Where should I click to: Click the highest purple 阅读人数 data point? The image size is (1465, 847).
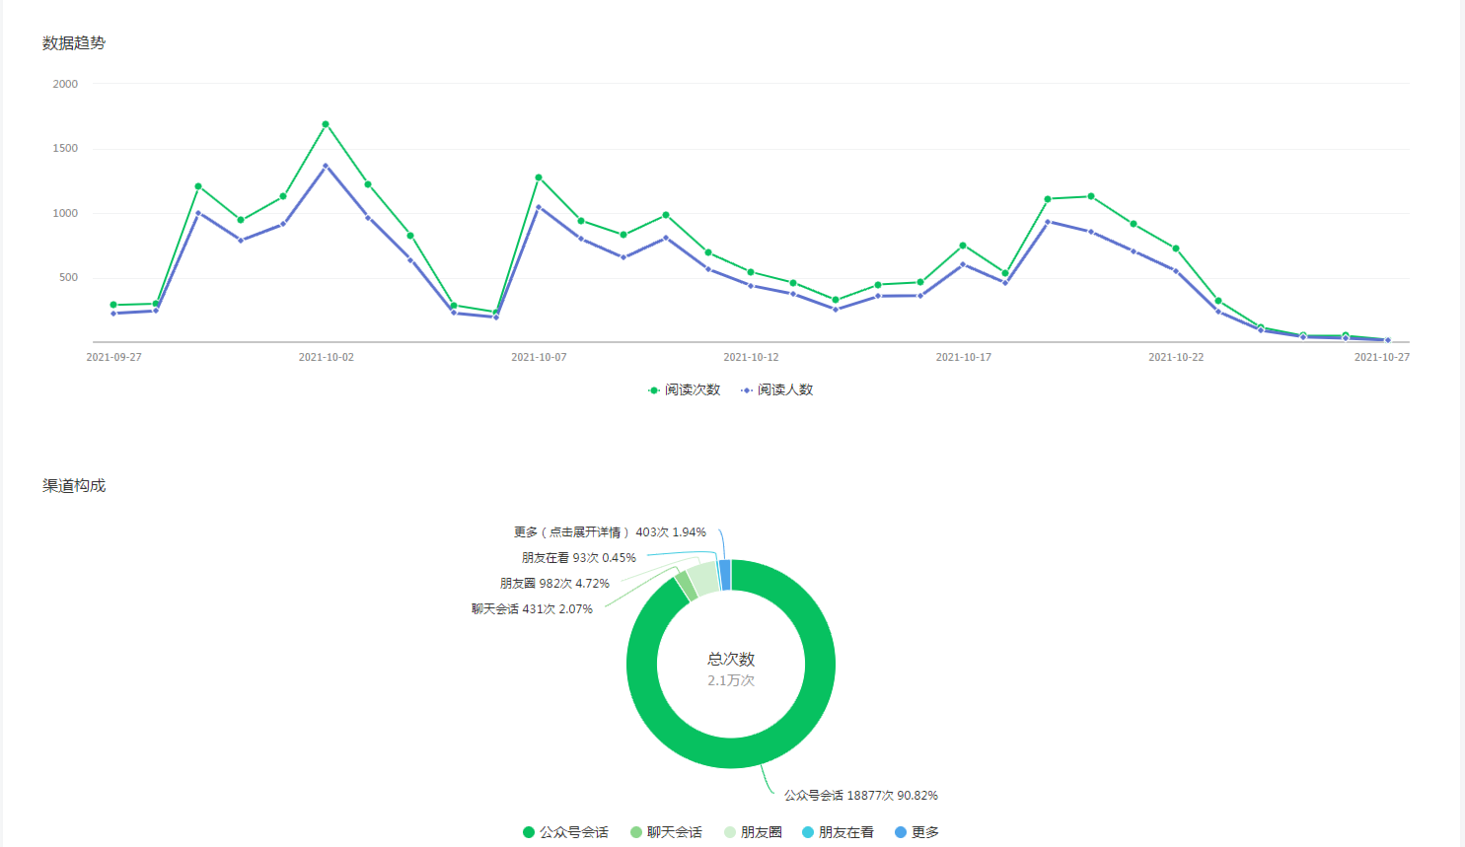pyautogui.click(x=326, y=166)
